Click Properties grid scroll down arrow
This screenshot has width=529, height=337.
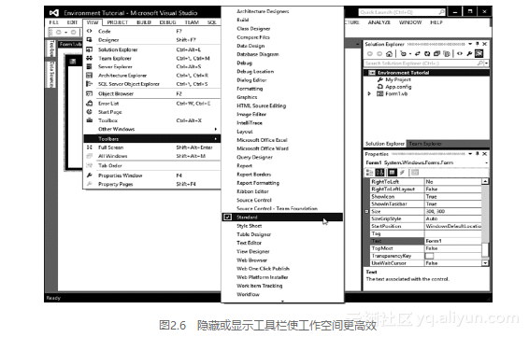[485, 263]
